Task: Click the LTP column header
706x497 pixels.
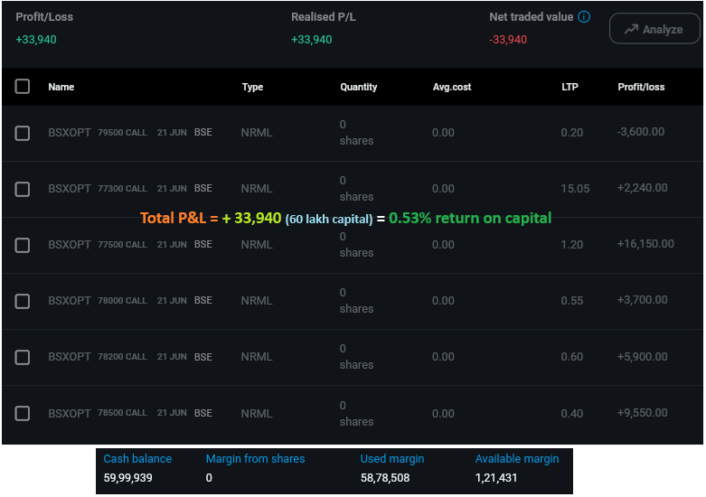Action: (x=570, y=87)
